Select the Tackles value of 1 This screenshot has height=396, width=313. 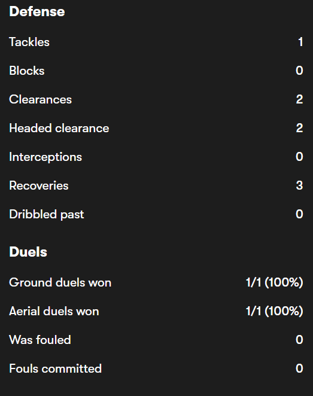click(300, 42)
